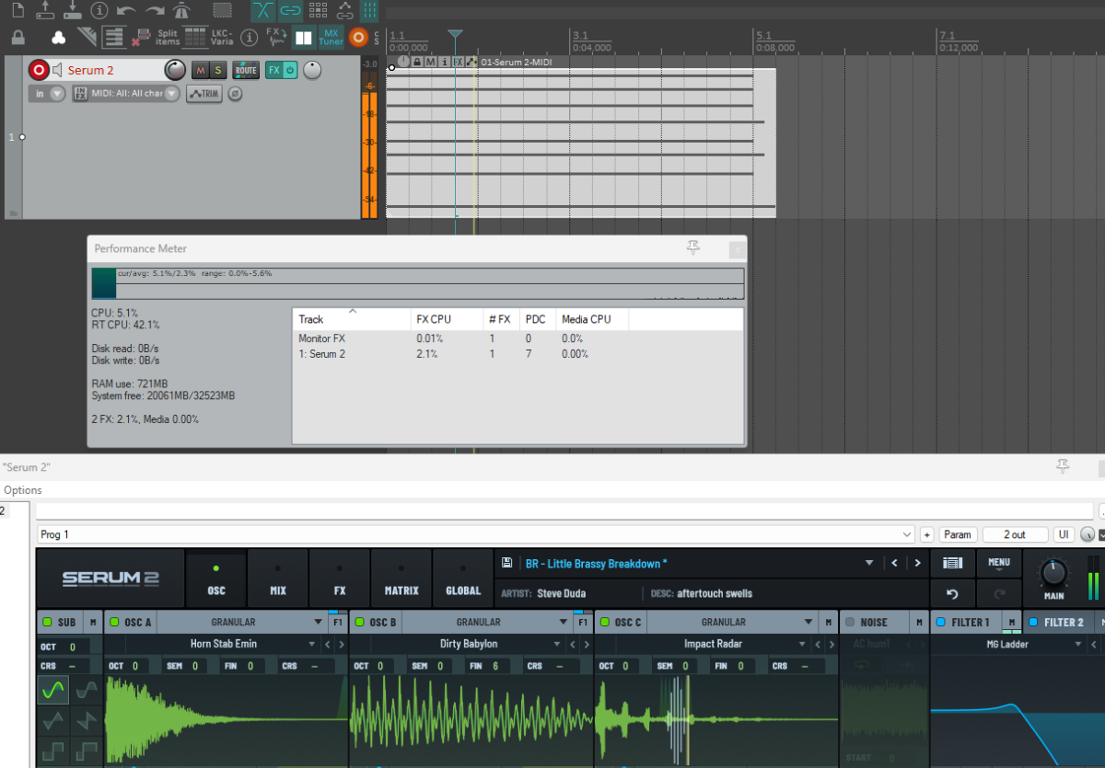Click the New Project file icon

pos(17,11)
